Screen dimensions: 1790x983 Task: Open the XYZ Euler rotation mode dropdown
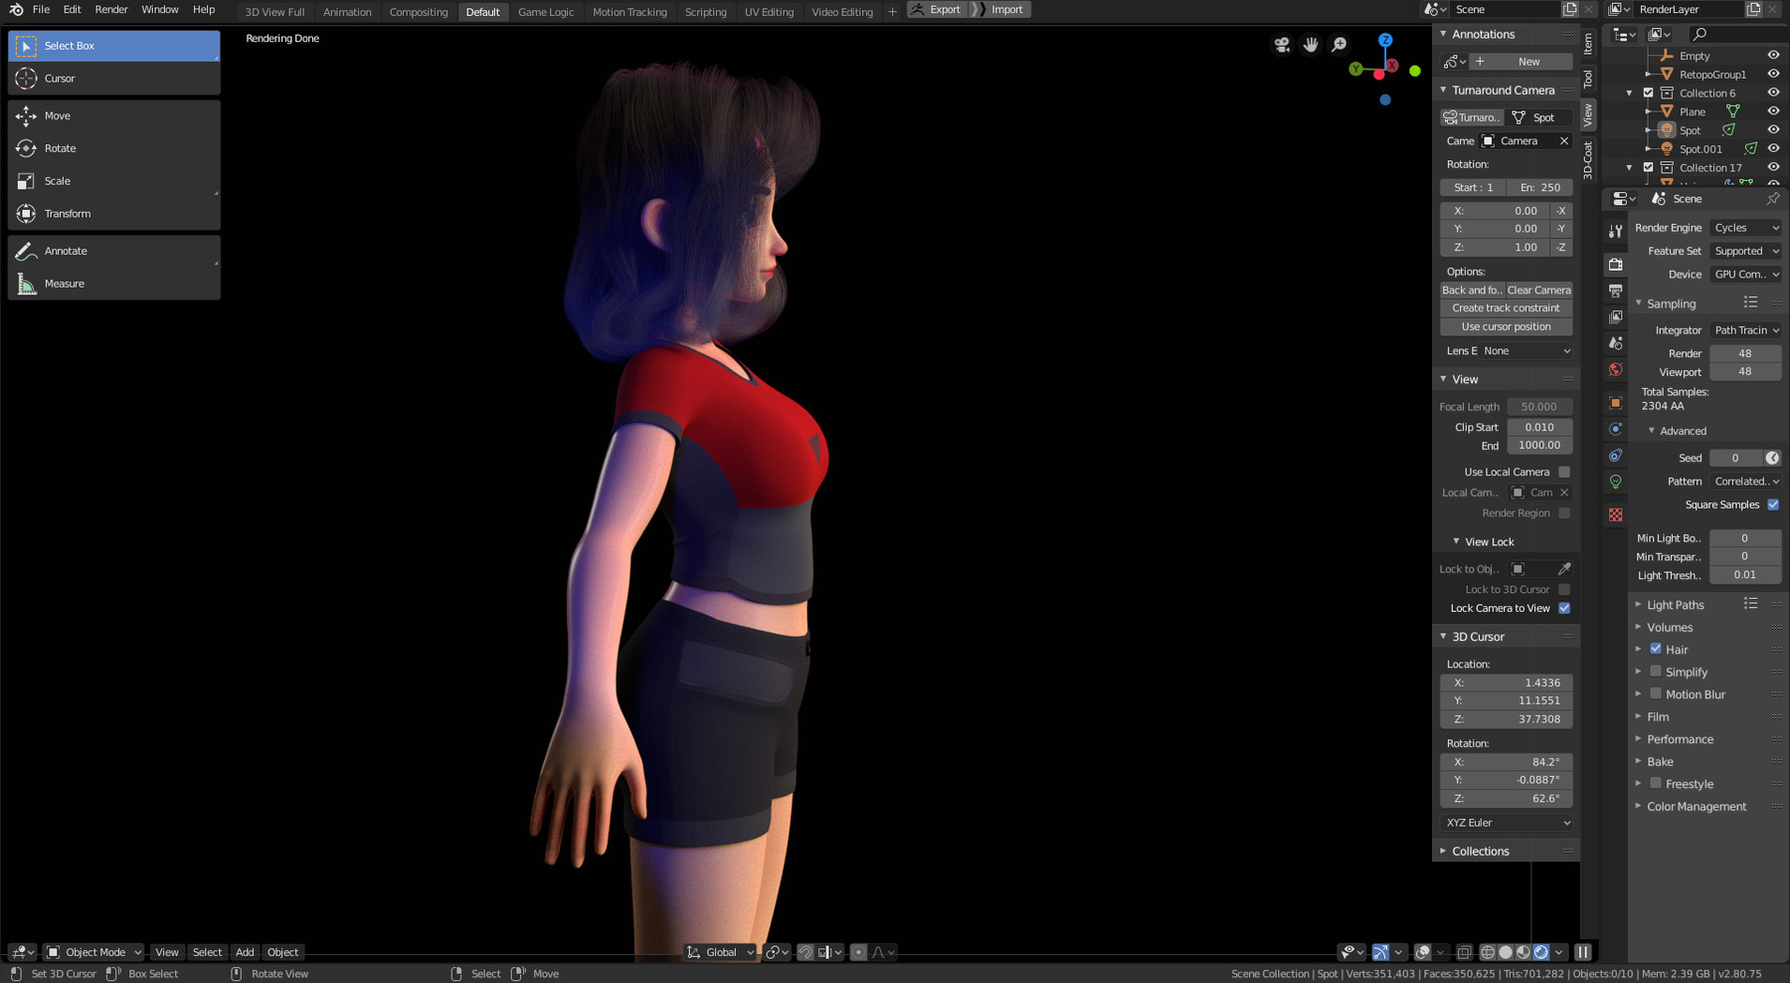pos(1507,823)
